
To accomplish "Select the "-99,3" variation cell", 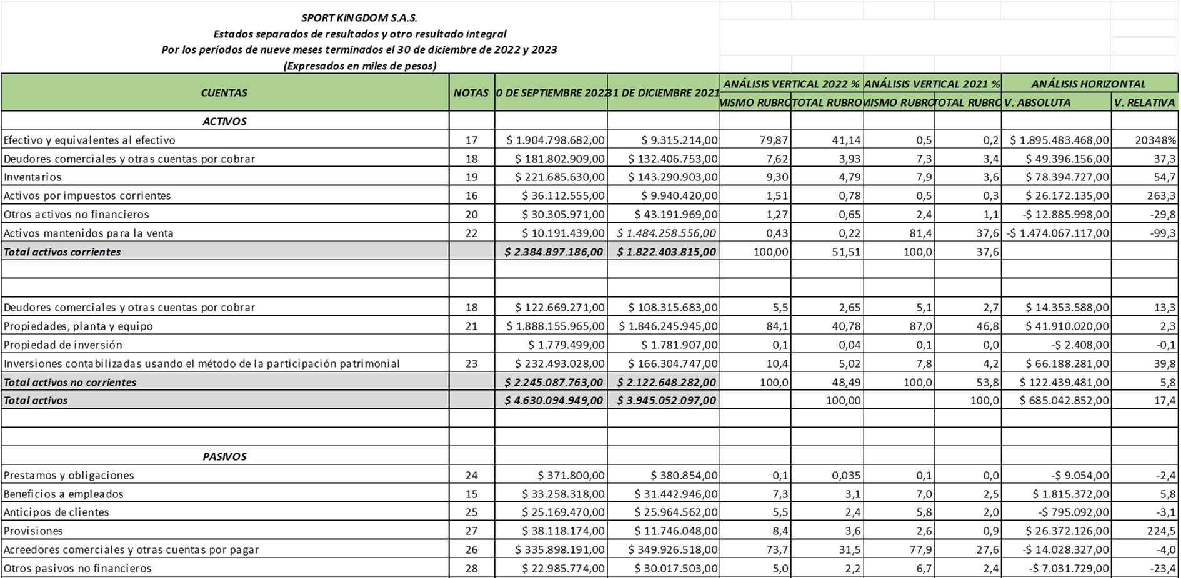I will pyautogui.click(x=1145, y=233).
